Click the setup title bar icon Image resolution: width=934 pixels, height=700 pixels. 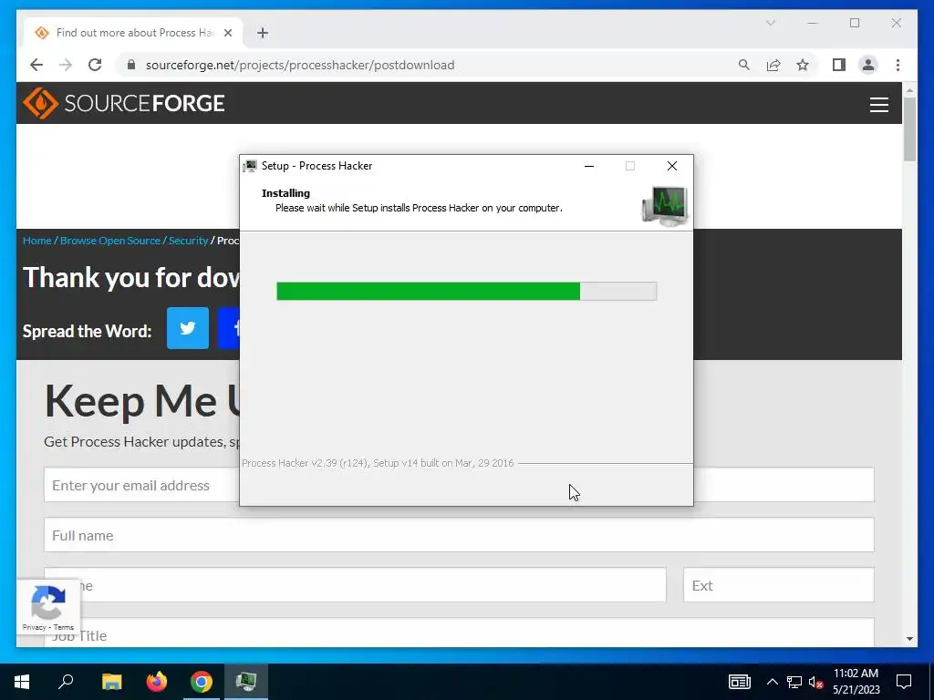[x=250, y=166]
